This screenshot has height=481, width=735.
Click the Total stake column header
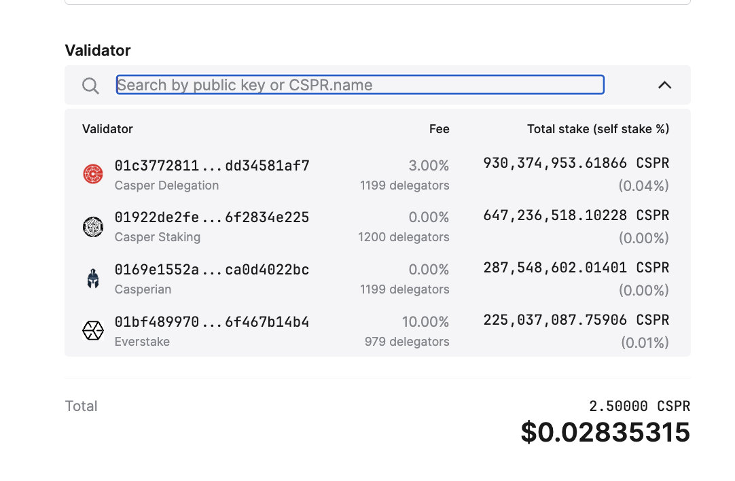coord(598,129)
